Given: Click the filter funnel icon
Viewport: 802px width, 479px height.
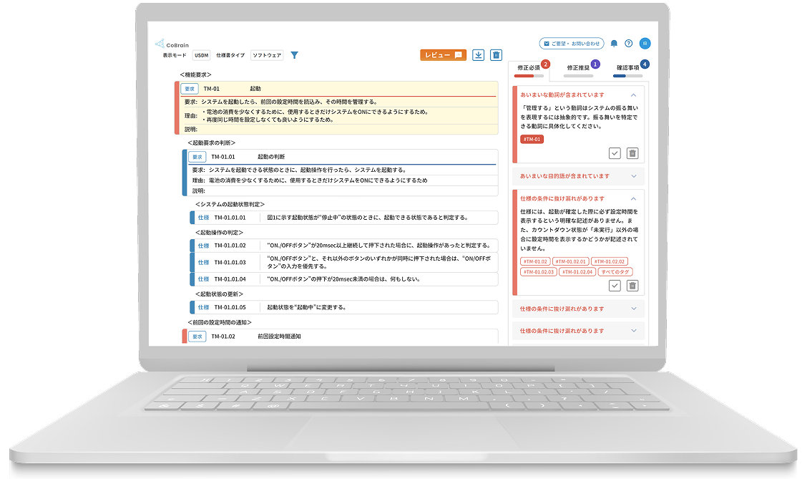Looking at the screenshot, I should (x=294, y=55).
